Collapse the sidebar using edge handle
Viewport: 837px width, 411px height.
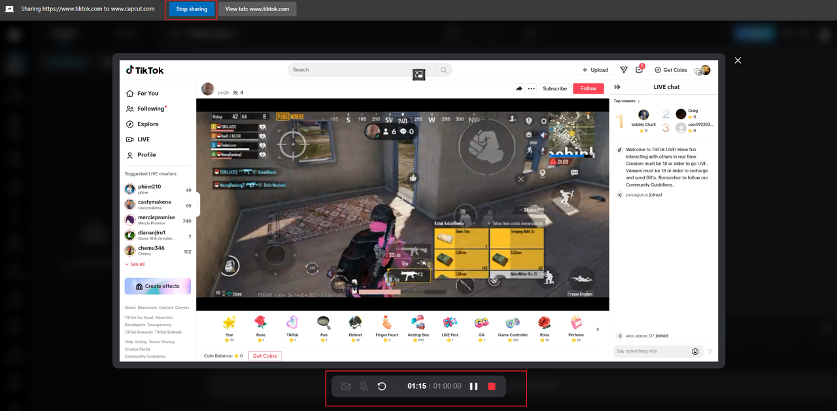pyautogui.click(x=198, y=204)
